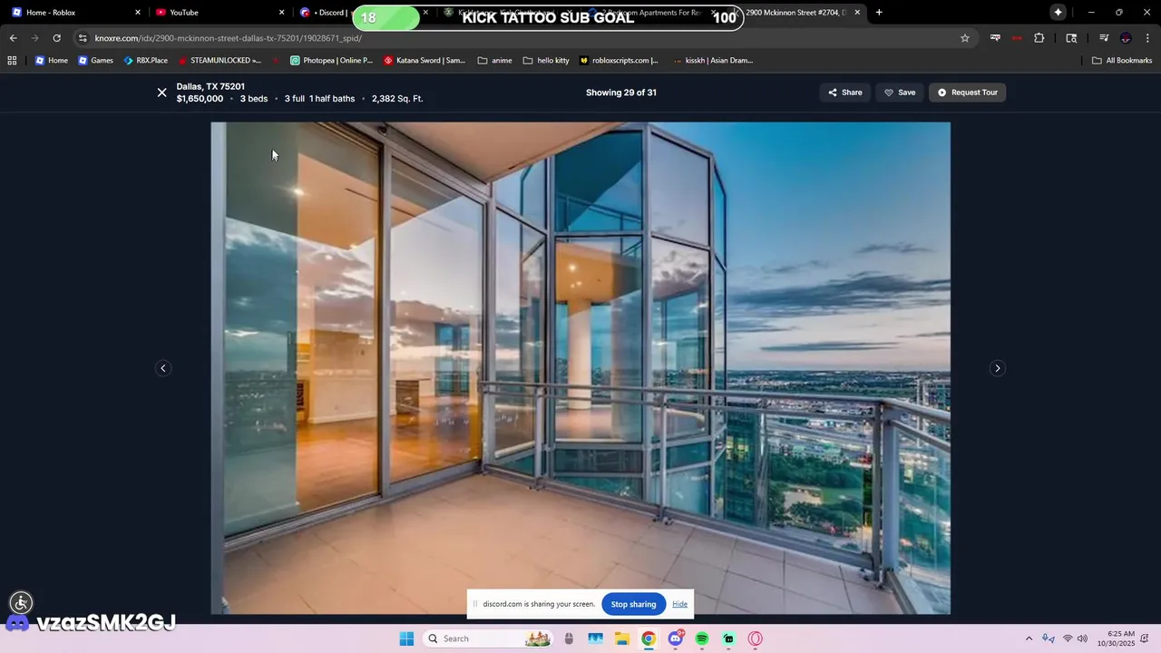
Task: Open a new browser tab
Action: point(878,13)
